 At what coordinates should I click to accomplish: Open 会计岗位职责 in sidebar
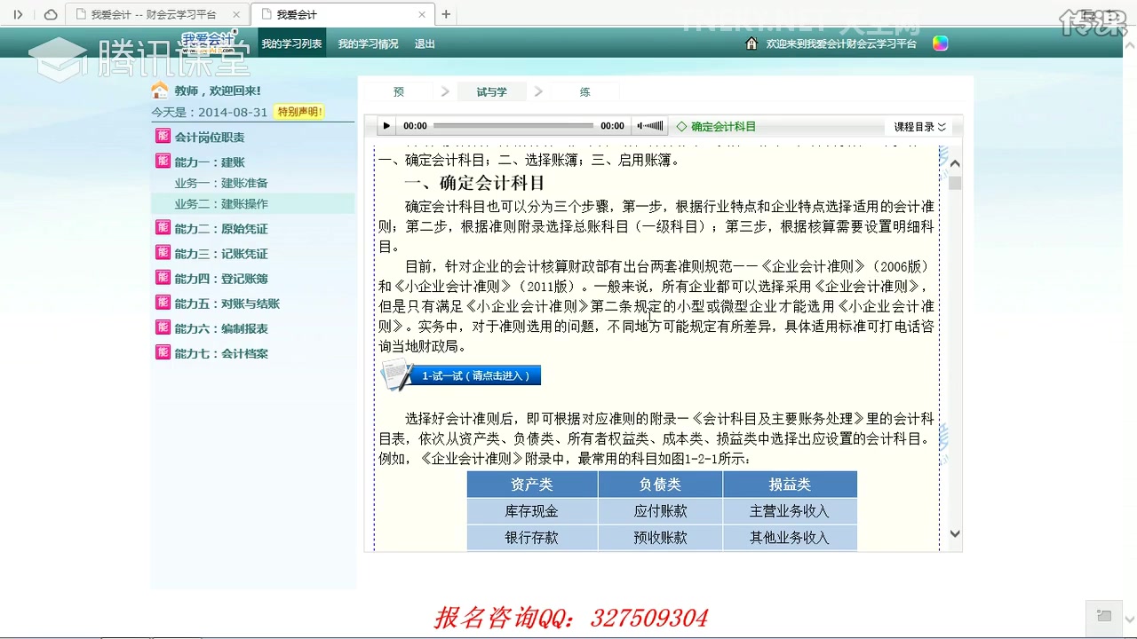point(210,138)
